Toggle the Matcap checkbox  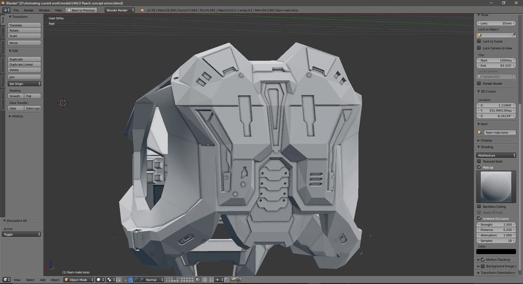tap(479, 167)
